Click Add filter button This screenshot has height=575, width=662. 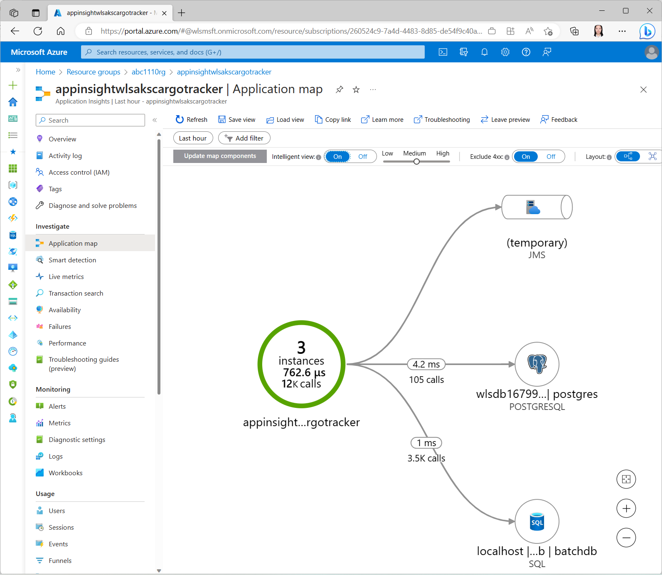pyautogui.click(x=244, y=138)
